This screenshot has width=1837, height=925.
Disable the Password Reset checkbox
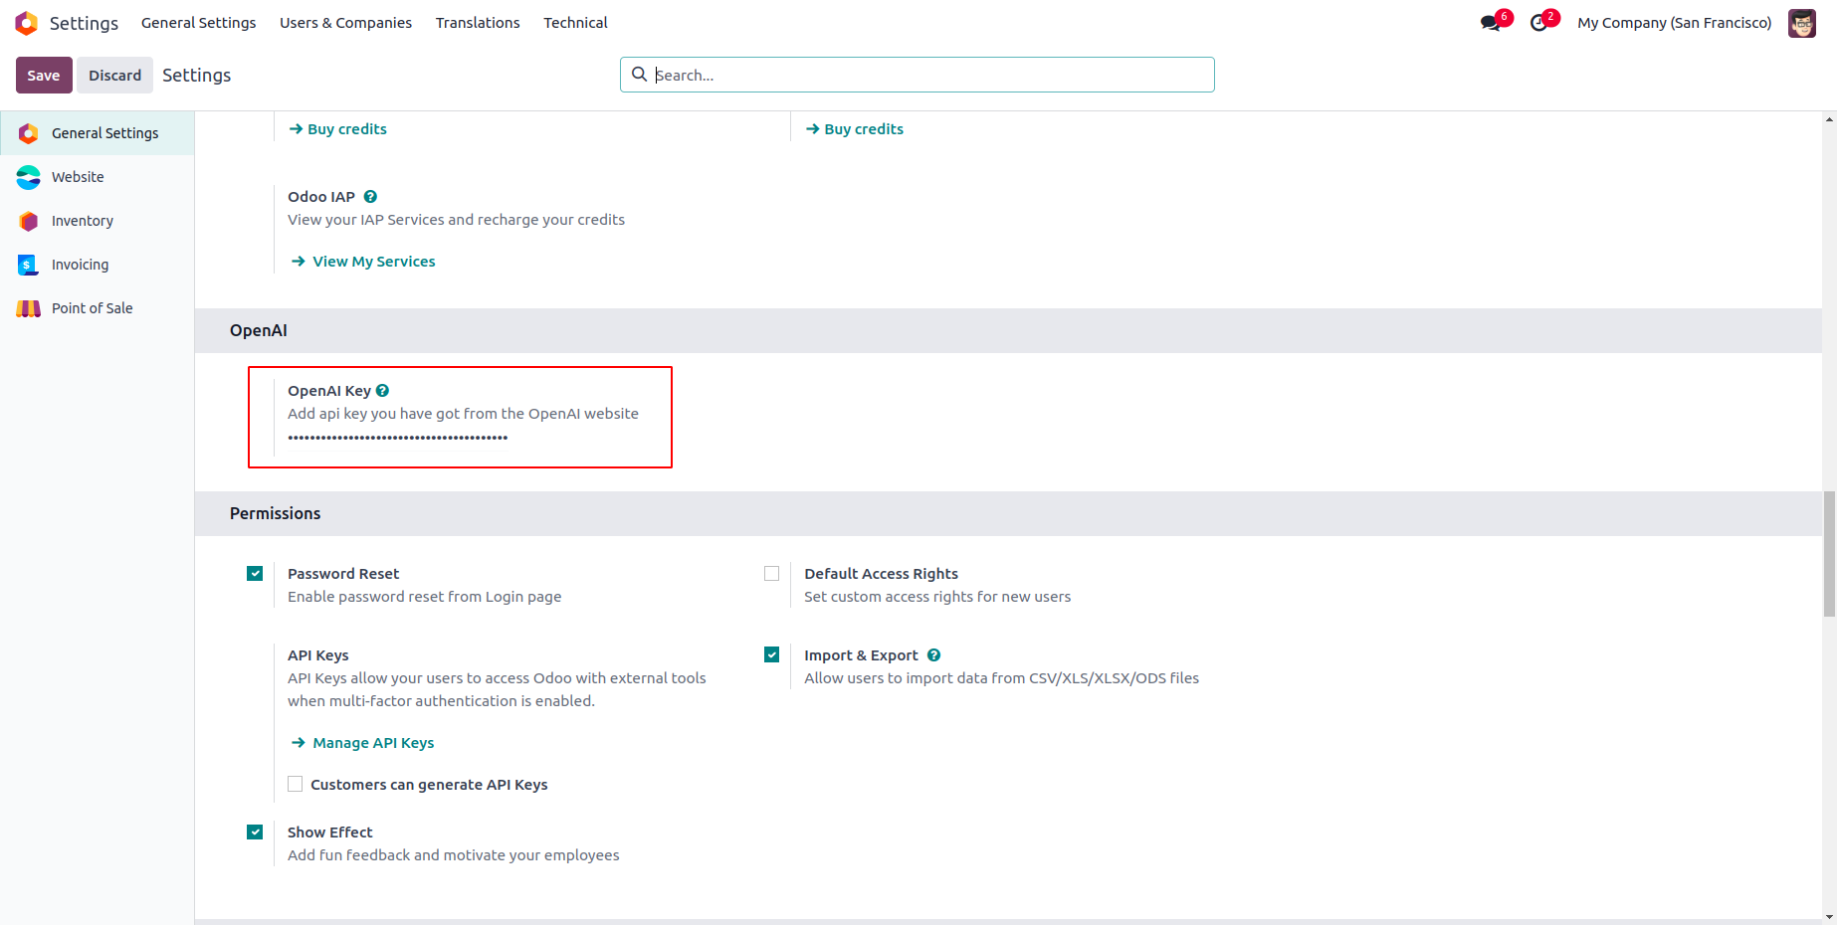pos(255,574)
